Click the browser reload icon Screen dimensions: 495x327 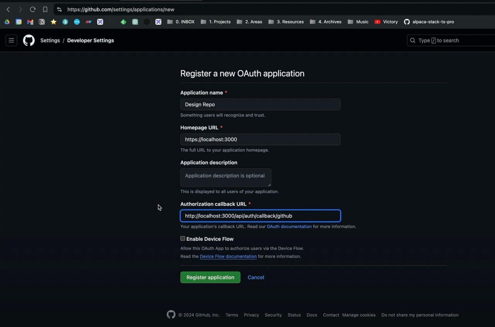(x=32, y=9)
